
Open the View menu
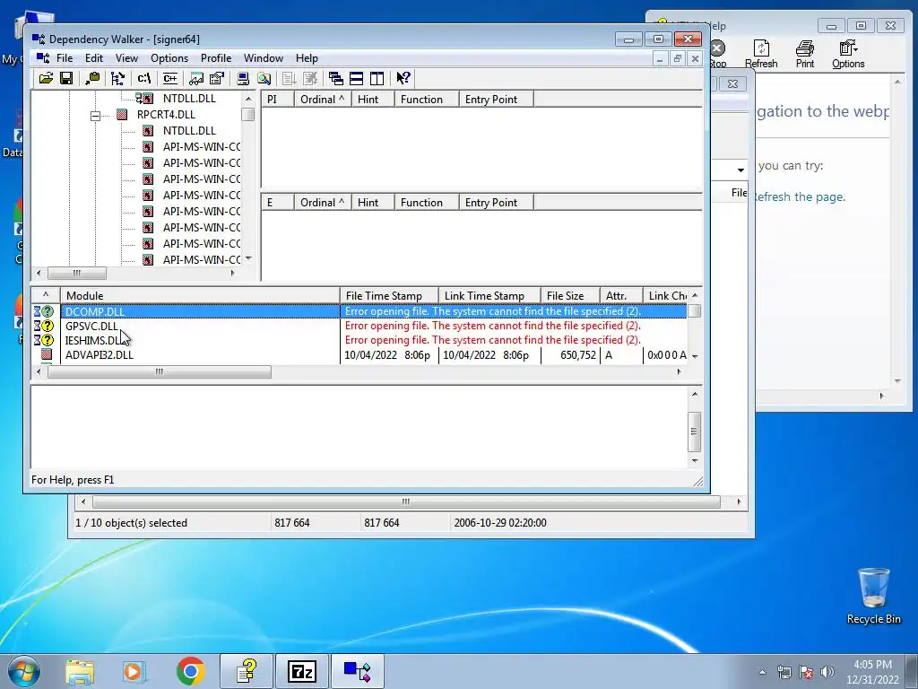pyautogui.click(x=126, y=58)
